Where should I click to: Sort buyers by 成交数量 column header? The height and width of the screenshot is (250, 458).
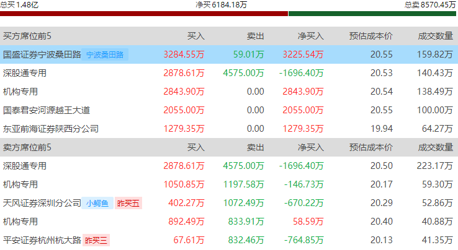[x=434, y=36]
